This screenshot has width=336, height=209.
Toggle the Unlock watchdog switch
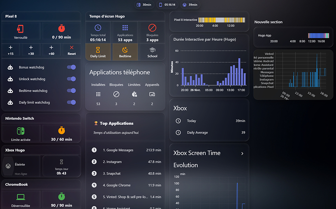(x=71, y=79)
